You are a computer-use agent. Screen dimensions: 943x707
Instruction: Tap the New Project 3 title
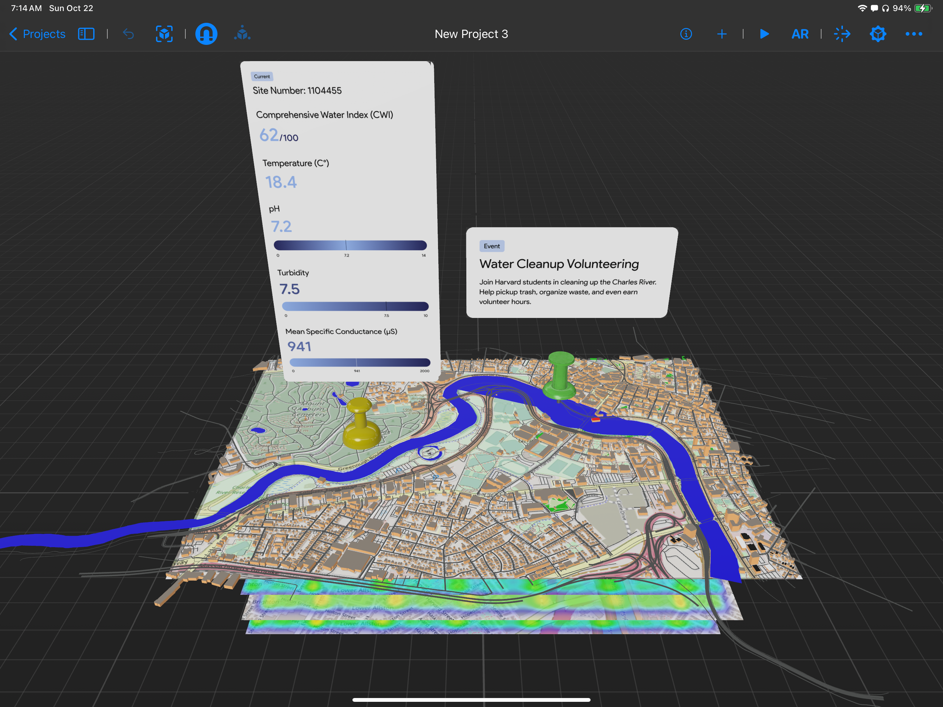pyautogui.click(x=471, y=34)
